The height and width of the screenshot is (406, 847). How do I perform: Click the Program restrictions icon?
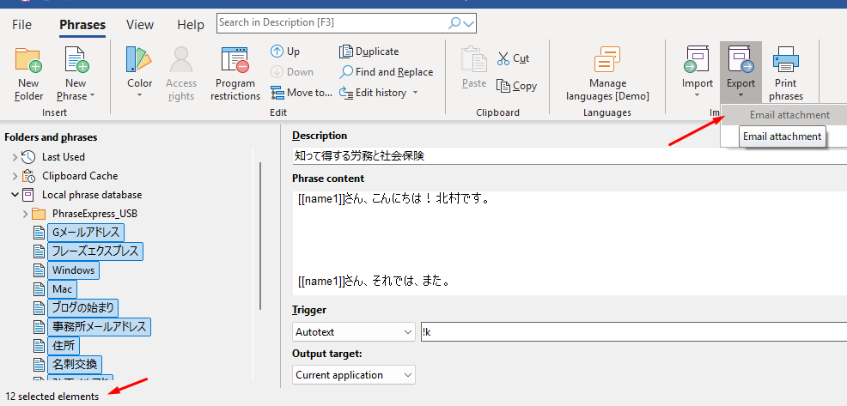[235, 61]
